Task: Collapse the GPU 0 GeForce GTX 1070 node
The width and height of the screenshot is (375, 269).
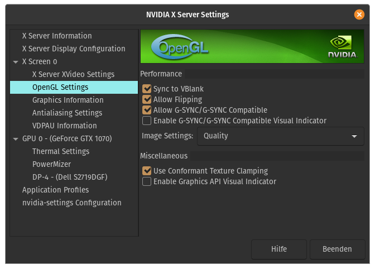Action: (x=16, y=139)
